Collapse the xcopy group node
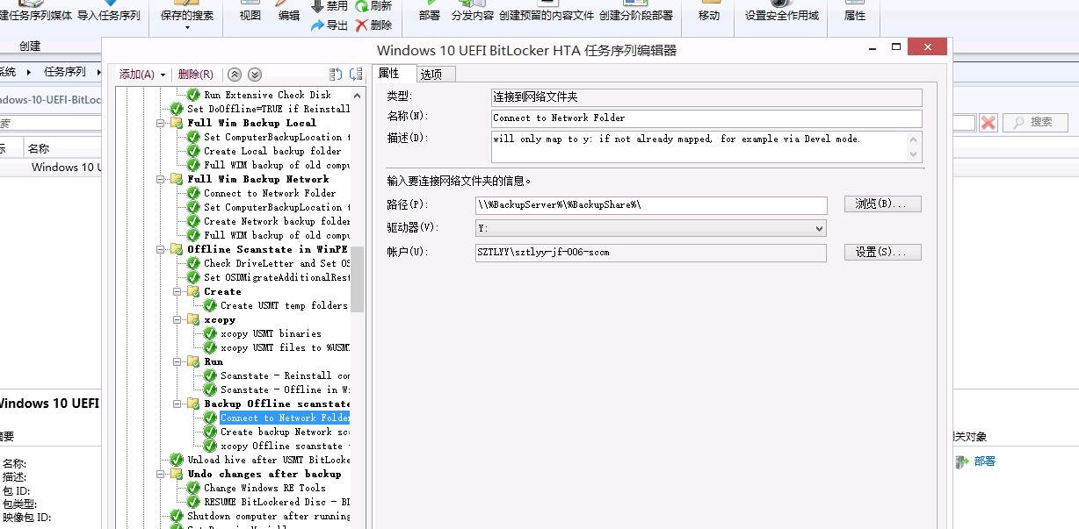1079x529 pixels. tap(177, 319)
